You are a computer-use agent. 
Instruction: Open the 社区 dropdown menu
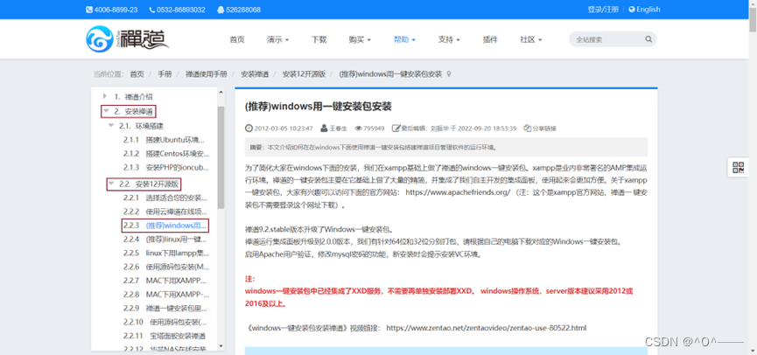tap(531, 39)
